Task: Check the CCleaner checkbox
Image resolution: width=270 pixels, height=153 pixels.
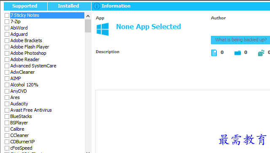Action: click(x=7, y=135)
